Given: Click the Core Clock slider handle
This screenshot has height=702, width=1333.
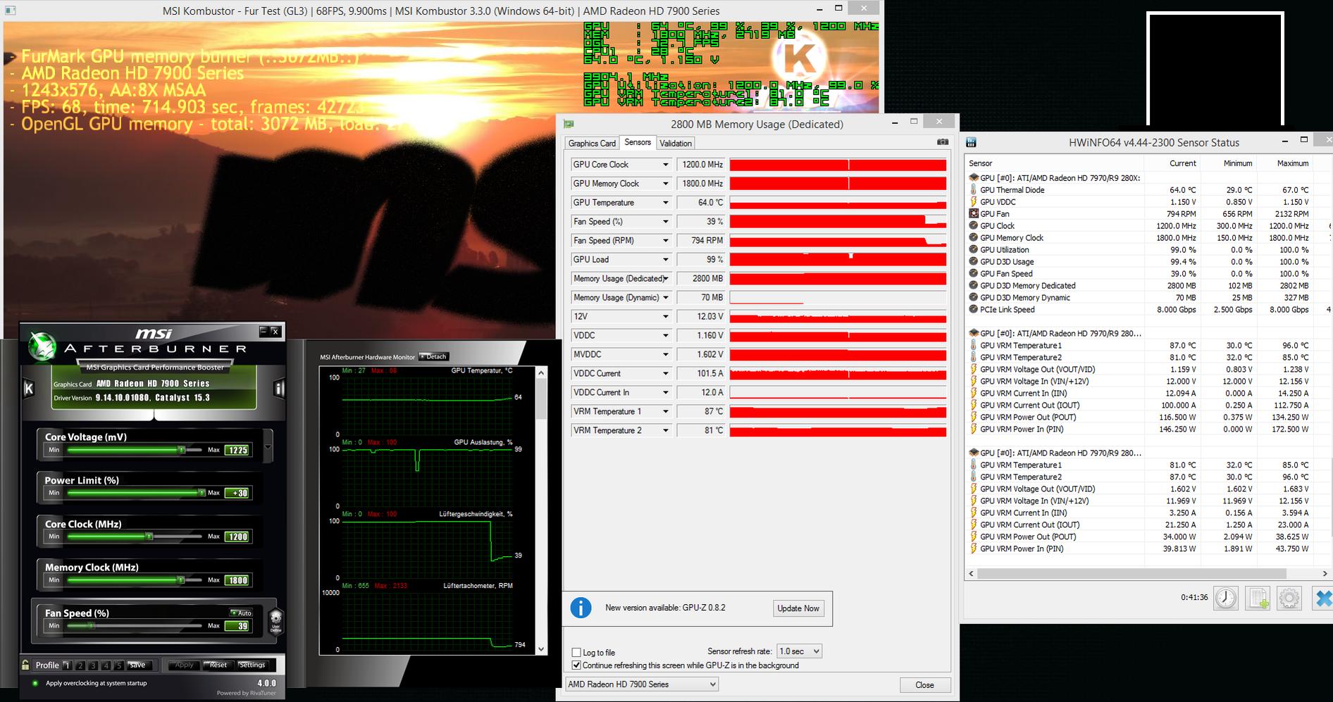Looking at the screenshot, I should tap(149, 537).
